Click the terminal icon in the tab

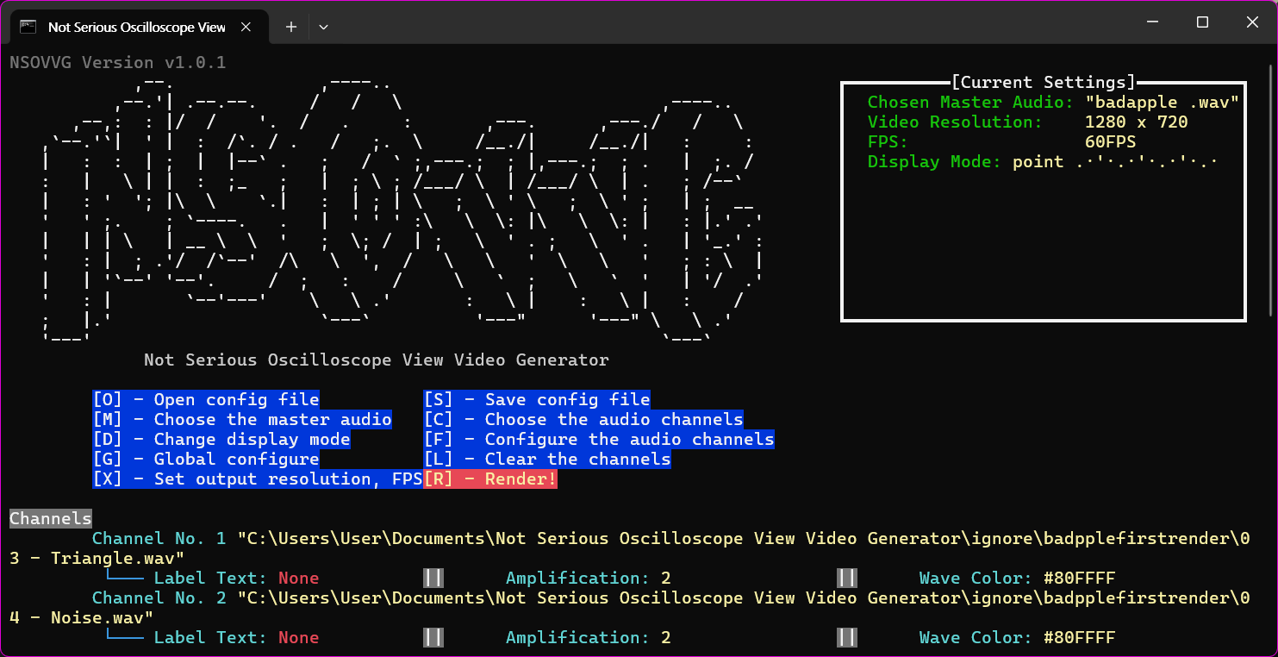(28, 27)
